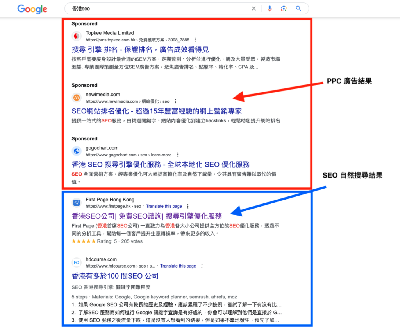Open the SEO網站排名優化 ad headline

(157, 111)
